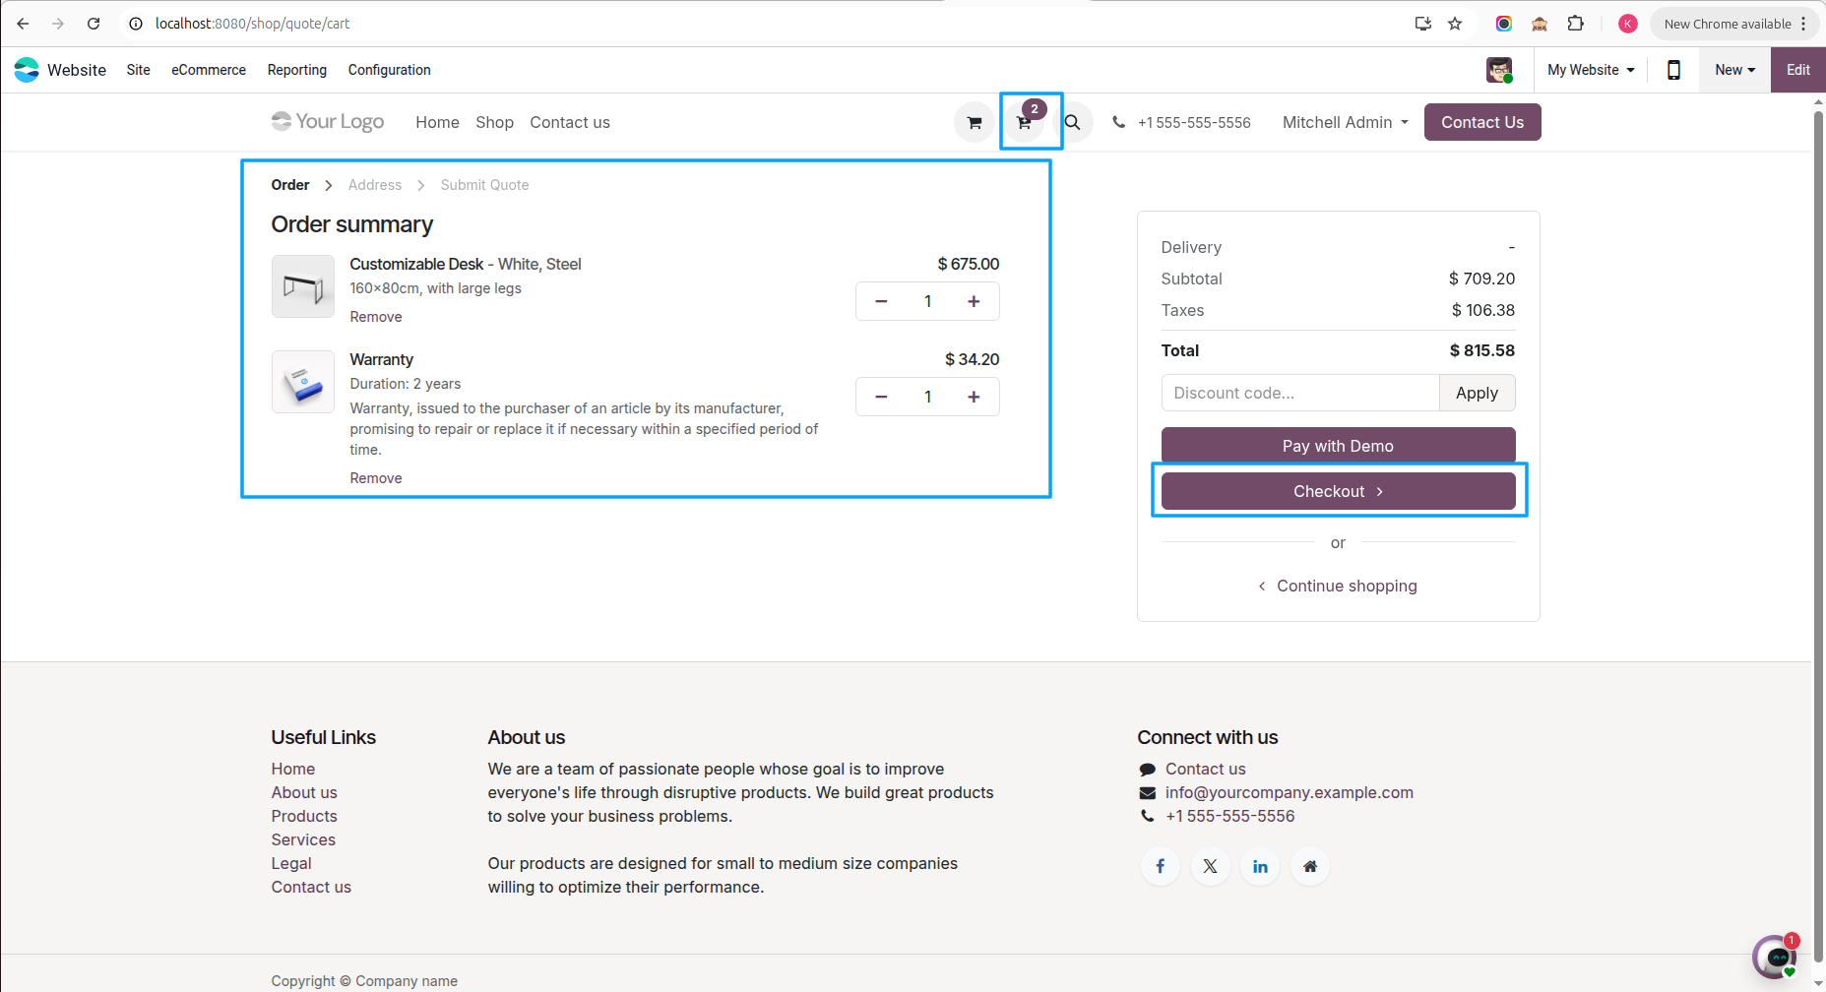Click the phone icon beside 555-555-5556

tap(1118, 122)
